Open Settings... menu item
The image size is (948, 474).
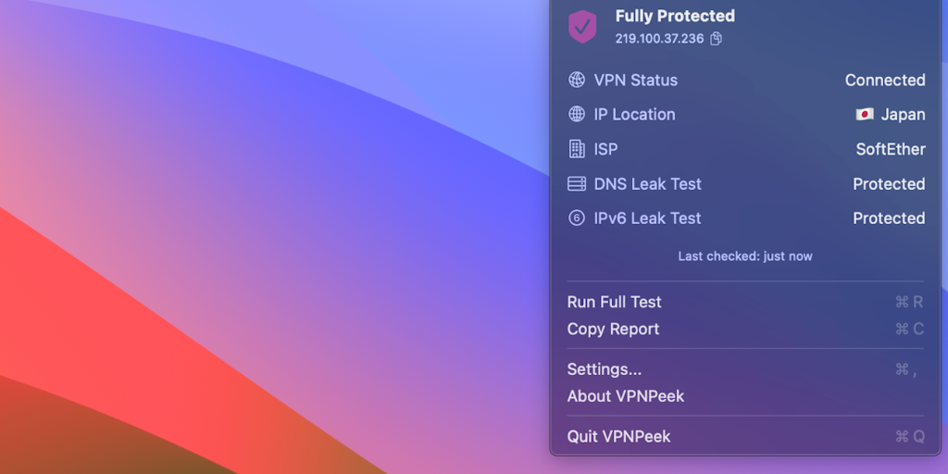[x=605, y=369]
